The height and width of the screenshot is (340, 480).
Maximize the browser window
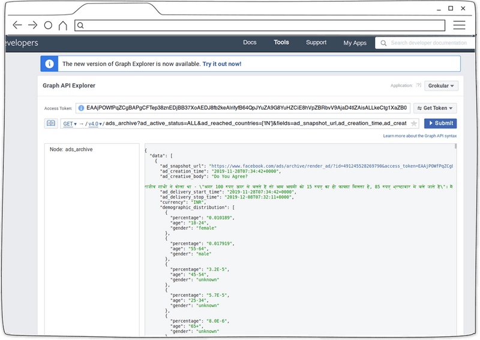(x=451, y=8)
